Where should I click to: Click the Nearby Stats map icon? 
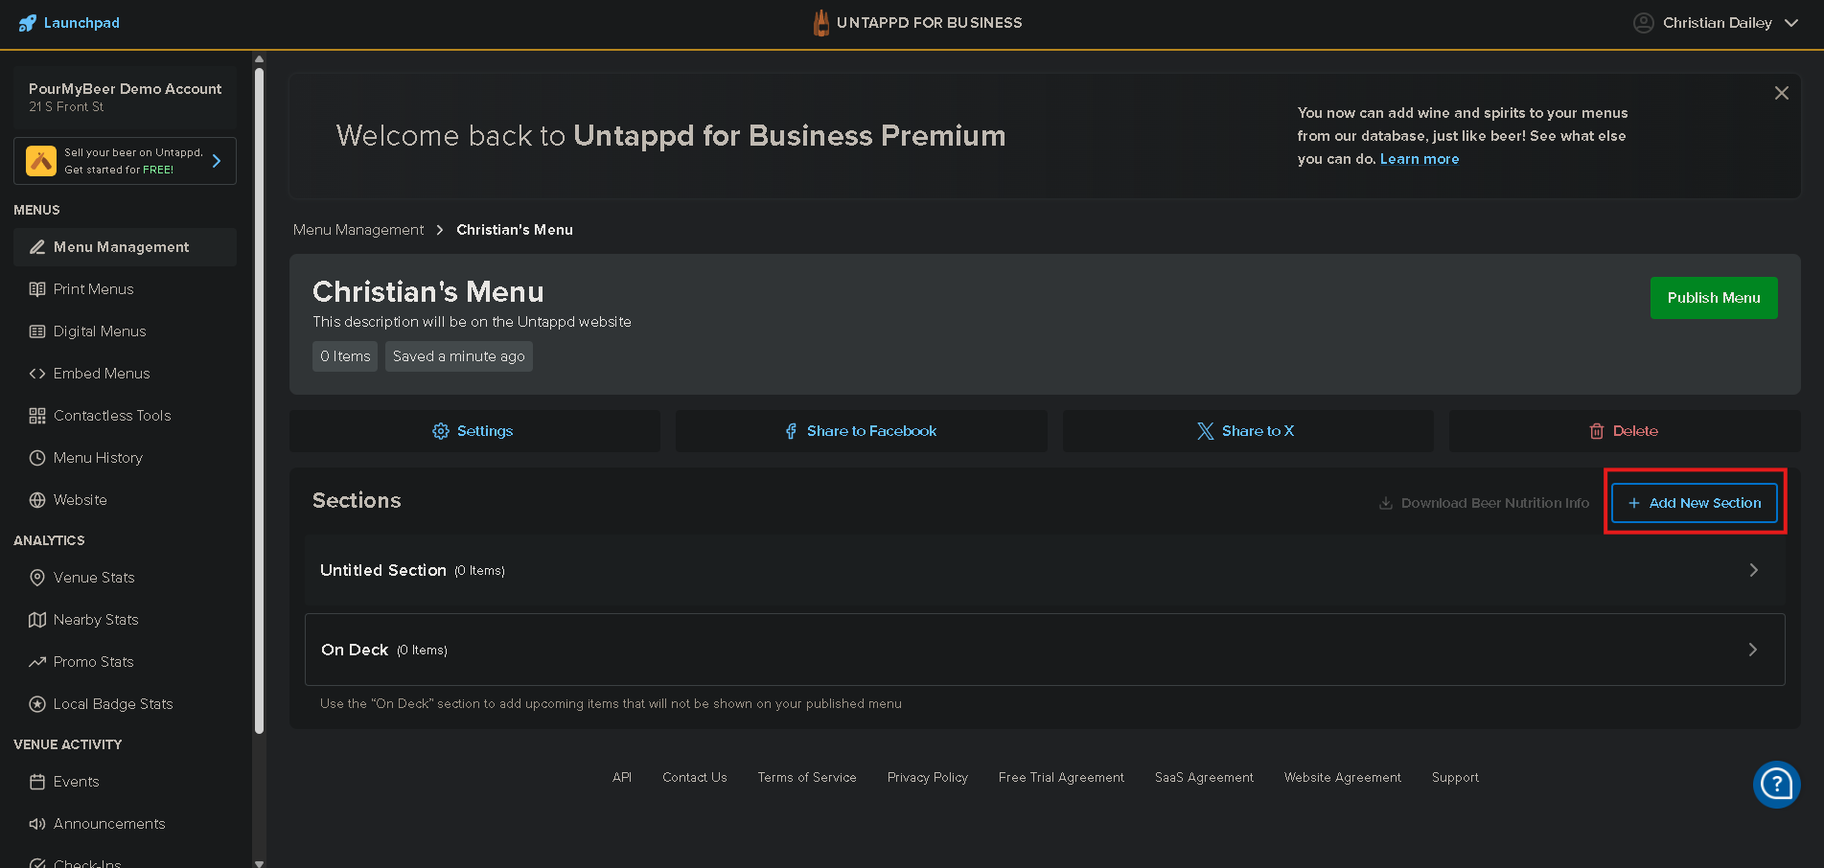(x=37, y=620)
